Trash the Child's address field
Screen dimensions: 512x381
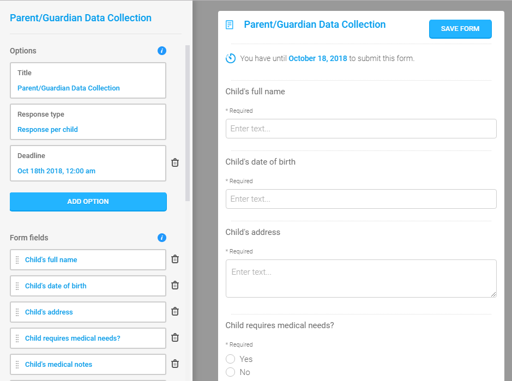point(175,311)
